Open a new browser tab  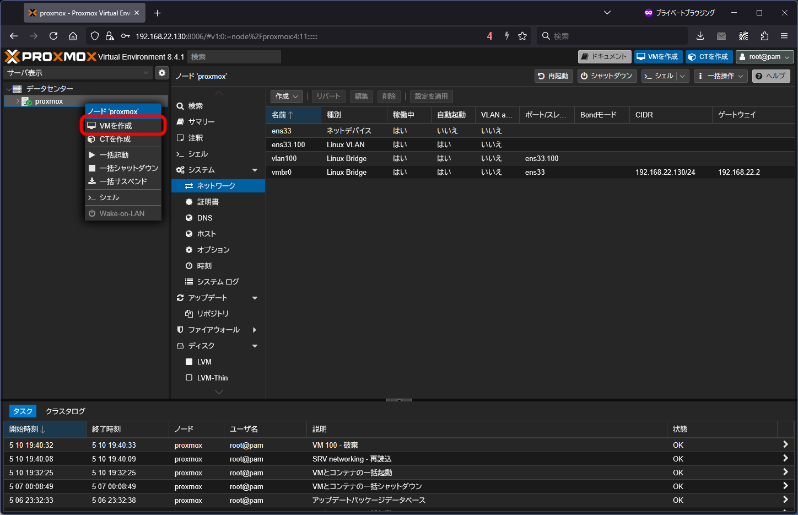[158, 13]
